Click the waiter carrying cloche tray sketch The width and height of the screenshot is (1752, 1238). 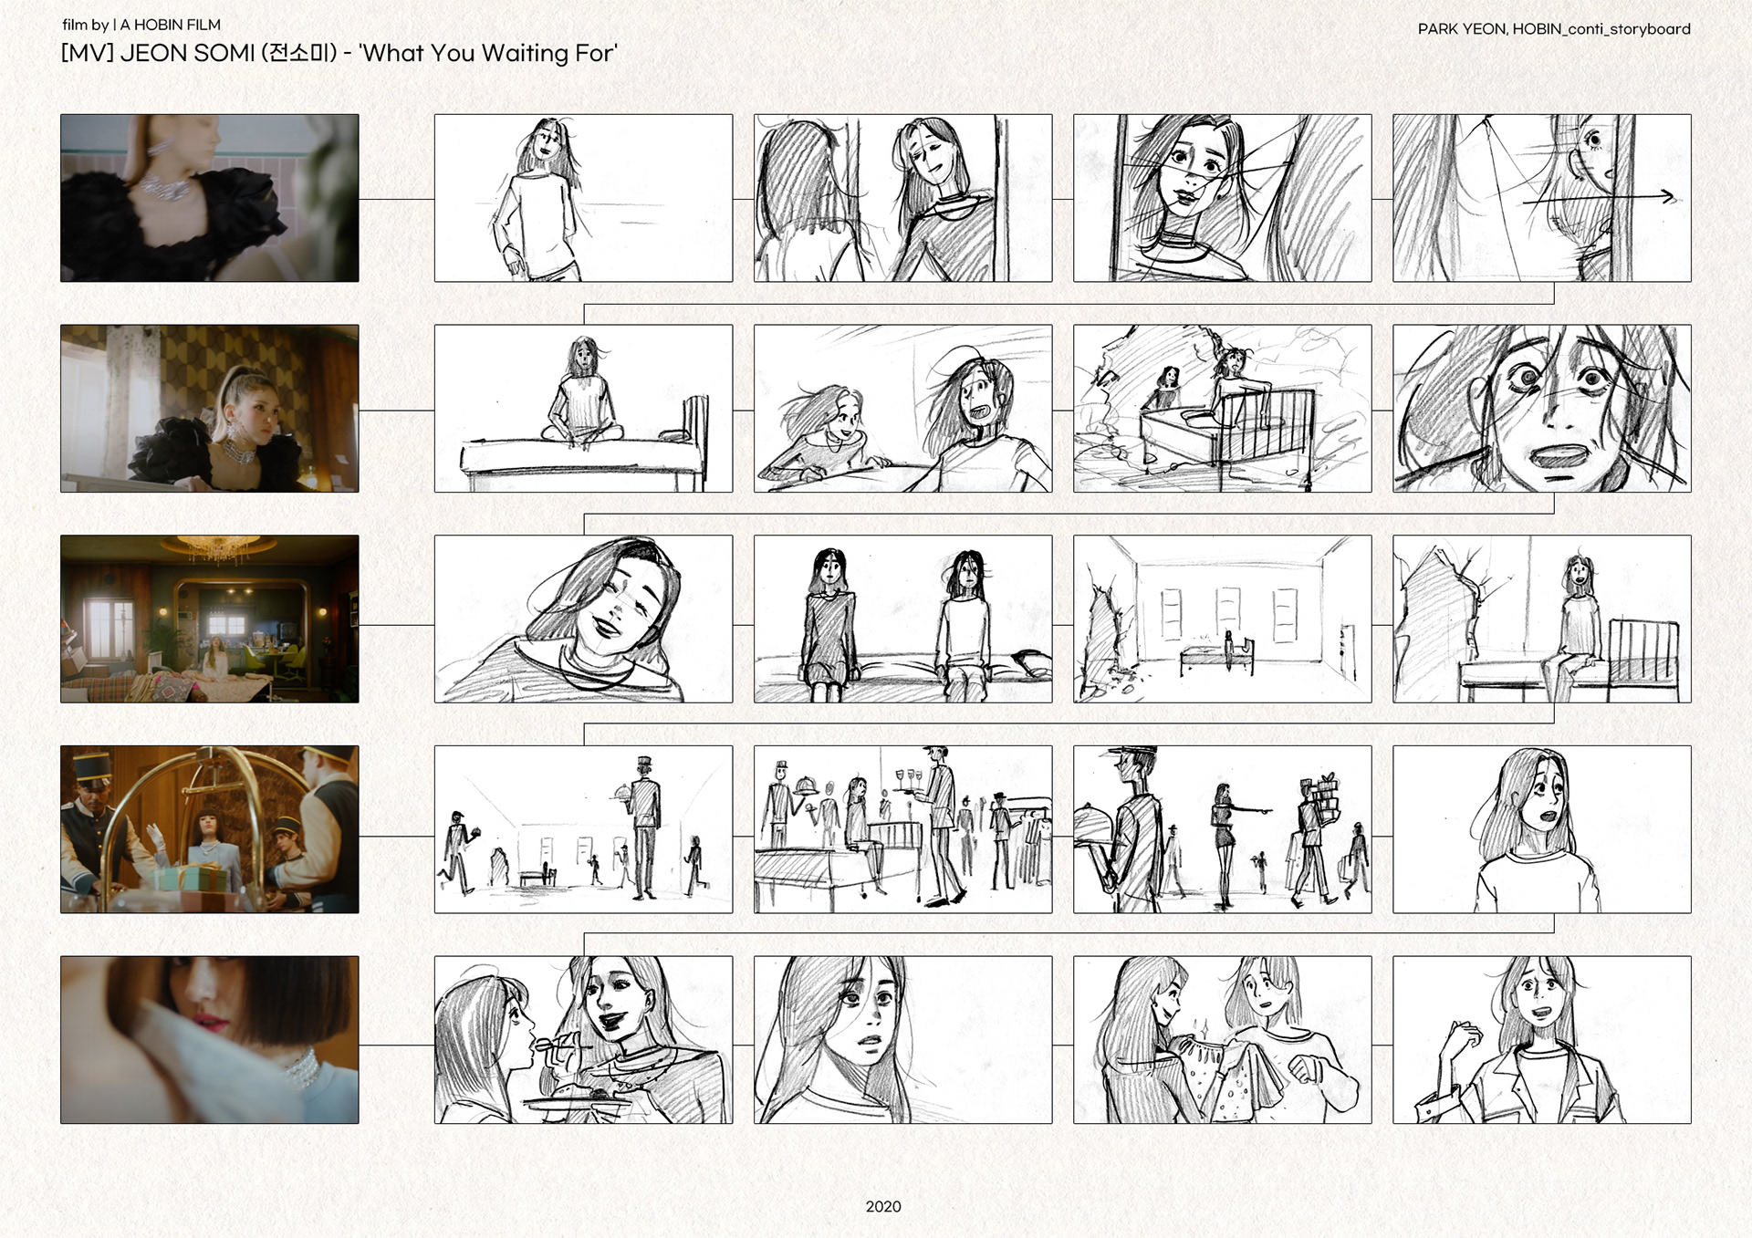[583, 829]
